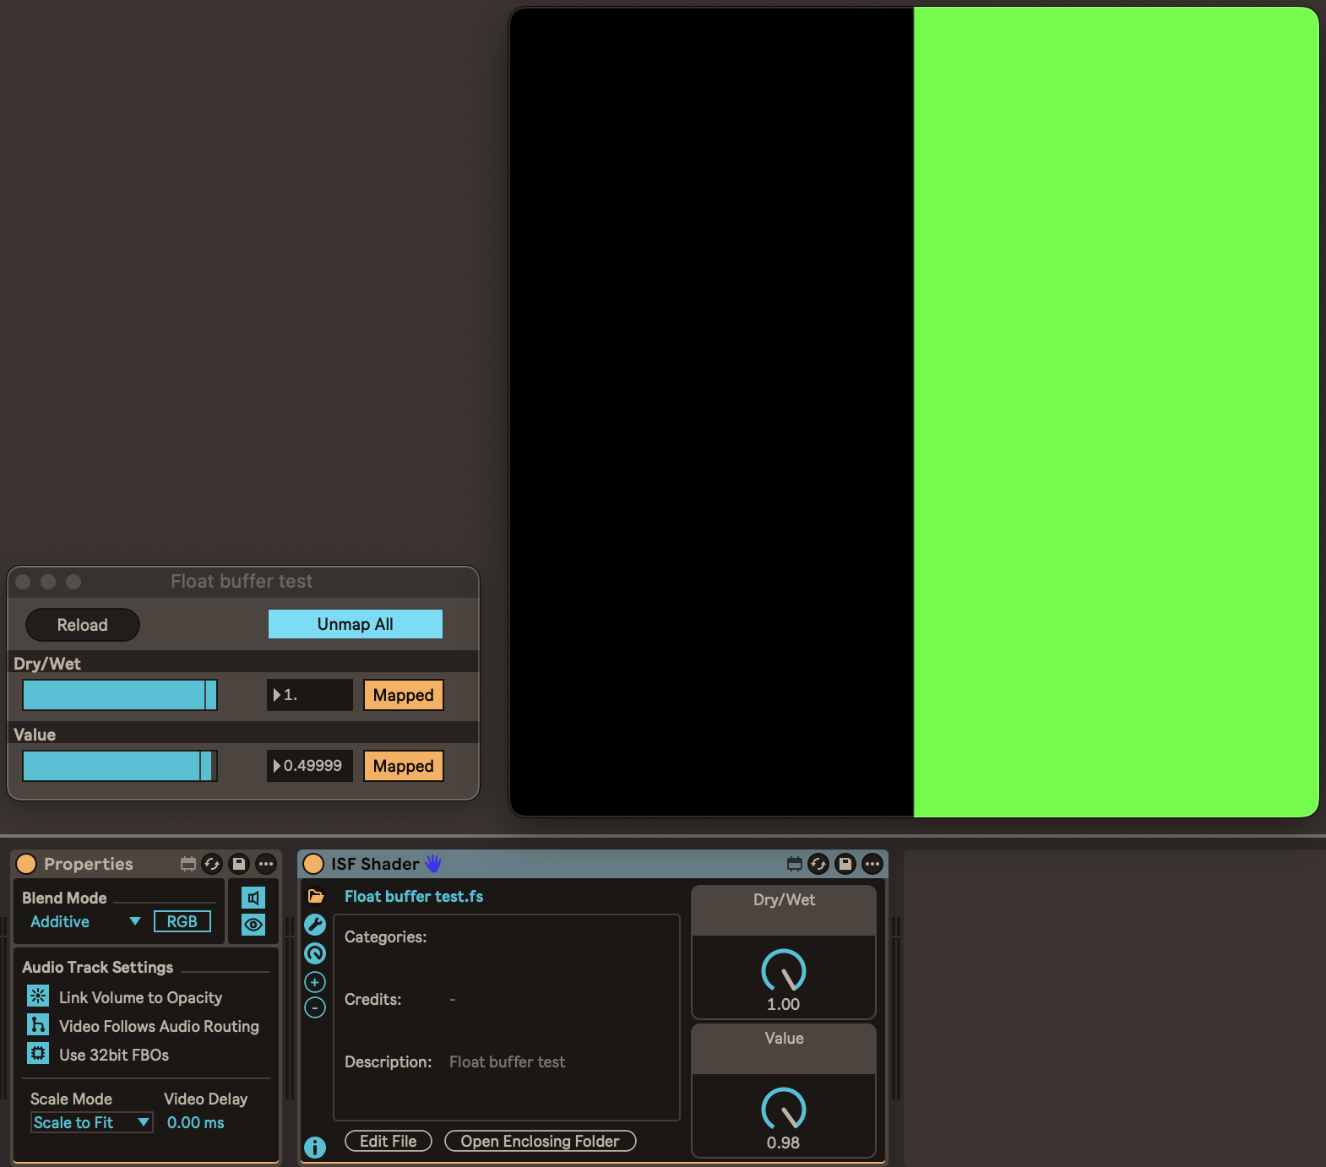Click the hot-swap icon in Properties header
This screenshot has width=1326, height=1167.
click(x=212, y=864)
